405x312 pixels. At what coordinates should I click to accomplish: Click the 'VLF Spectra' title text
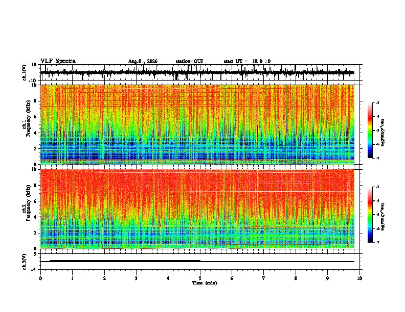pos(58,61)
